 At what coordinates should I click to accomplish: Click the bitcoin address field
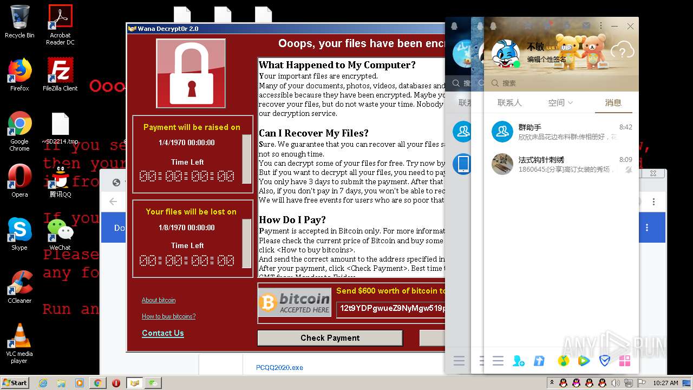(391, 309)
